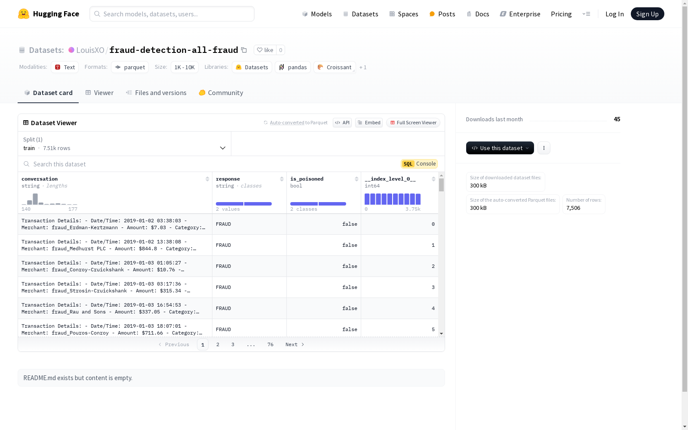Open the Files and versions tab

(x=156, y=93)
